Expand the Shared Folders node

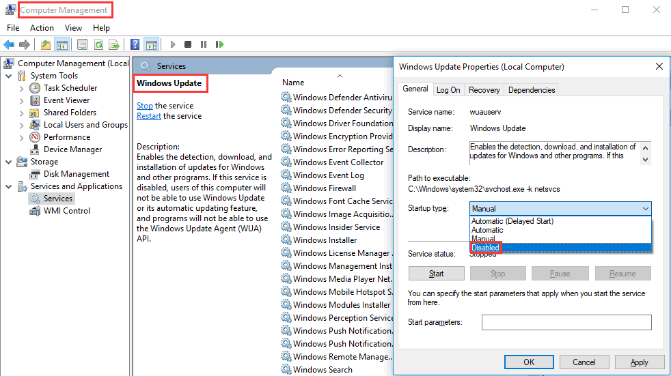[x=21, y=113]
